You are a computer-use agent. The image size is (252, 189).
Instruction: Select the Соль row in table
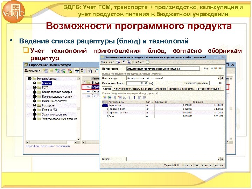pos(163,116)
